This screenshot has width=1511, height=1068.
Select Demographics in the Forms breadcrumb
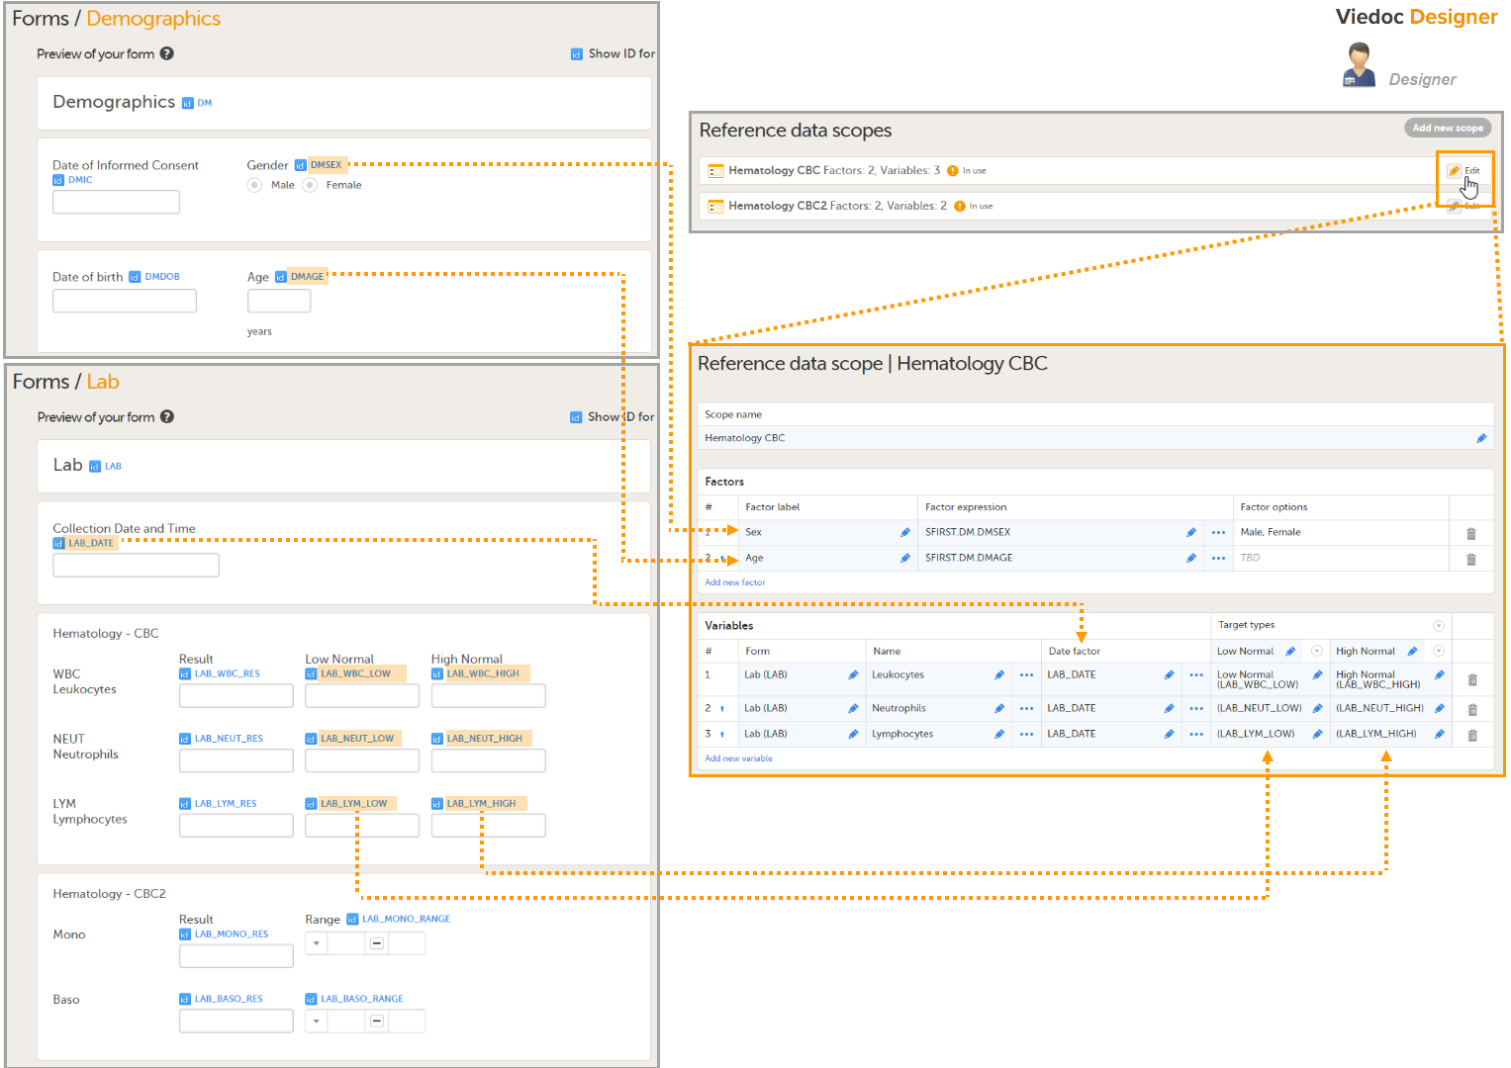[153, 18]
